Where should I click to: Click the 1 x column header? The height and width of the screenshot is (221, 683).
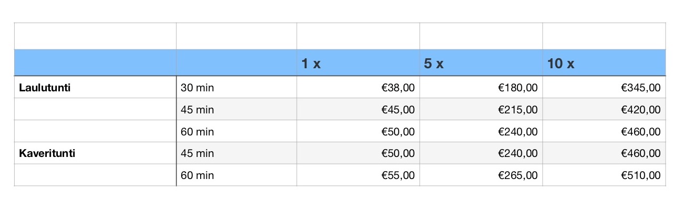pyautogui.click(x=358, y=63)
